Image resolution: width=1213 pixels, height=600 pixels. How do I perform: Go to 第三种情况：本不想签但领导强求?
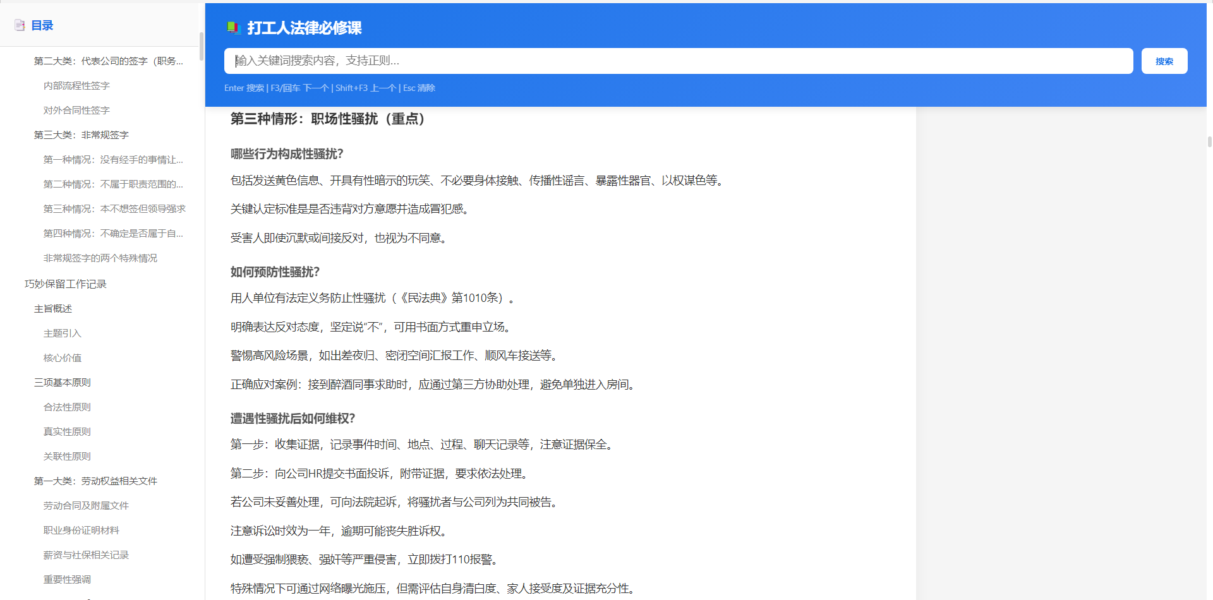[x=114, y=209]
